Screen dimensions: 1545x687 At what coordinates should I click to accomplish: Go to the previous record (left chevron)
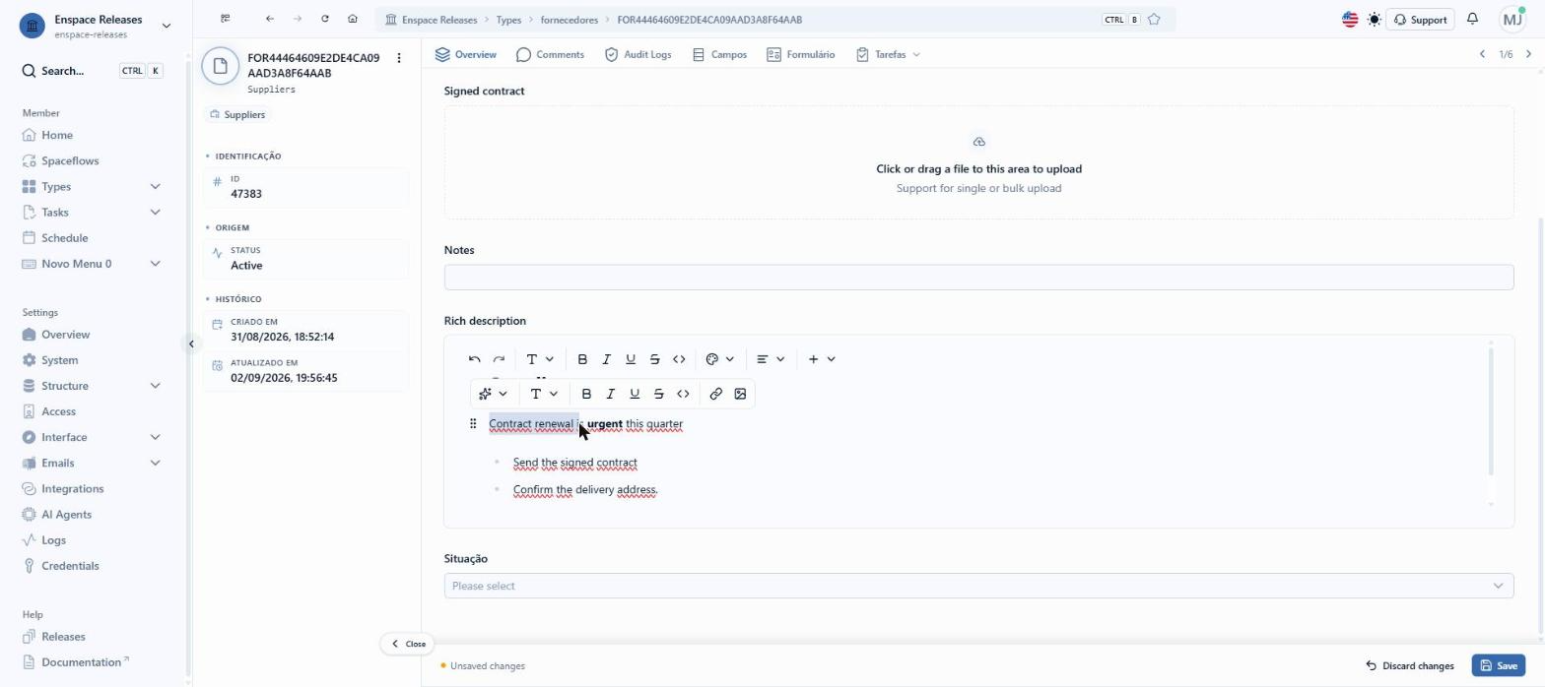point(1482,54)
